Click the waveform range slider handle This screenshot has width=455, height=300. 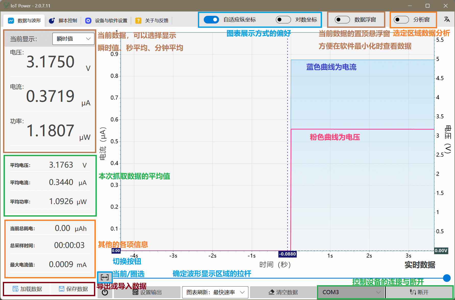point(447,278)
